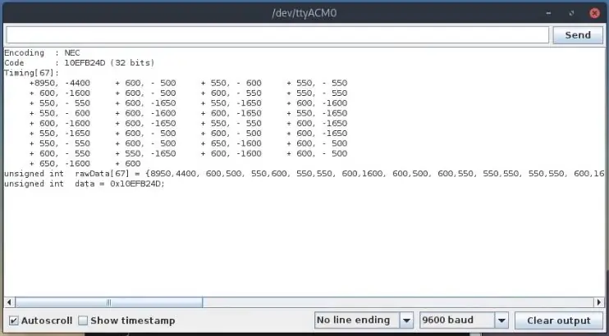Click the Code 10EFB24D (32 bits) line
The height and width of the screenshot is (336, 609).
(x=80, y=63)
